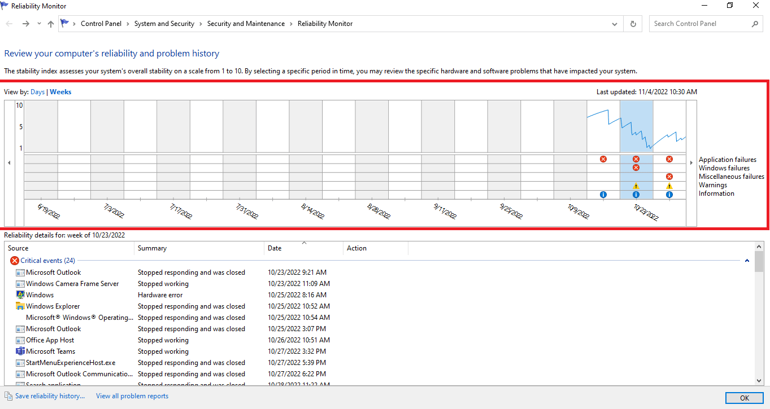Click the up-to-parent-folder arrow near navigation buttons
770x409 pixels.
coord(50,23)
